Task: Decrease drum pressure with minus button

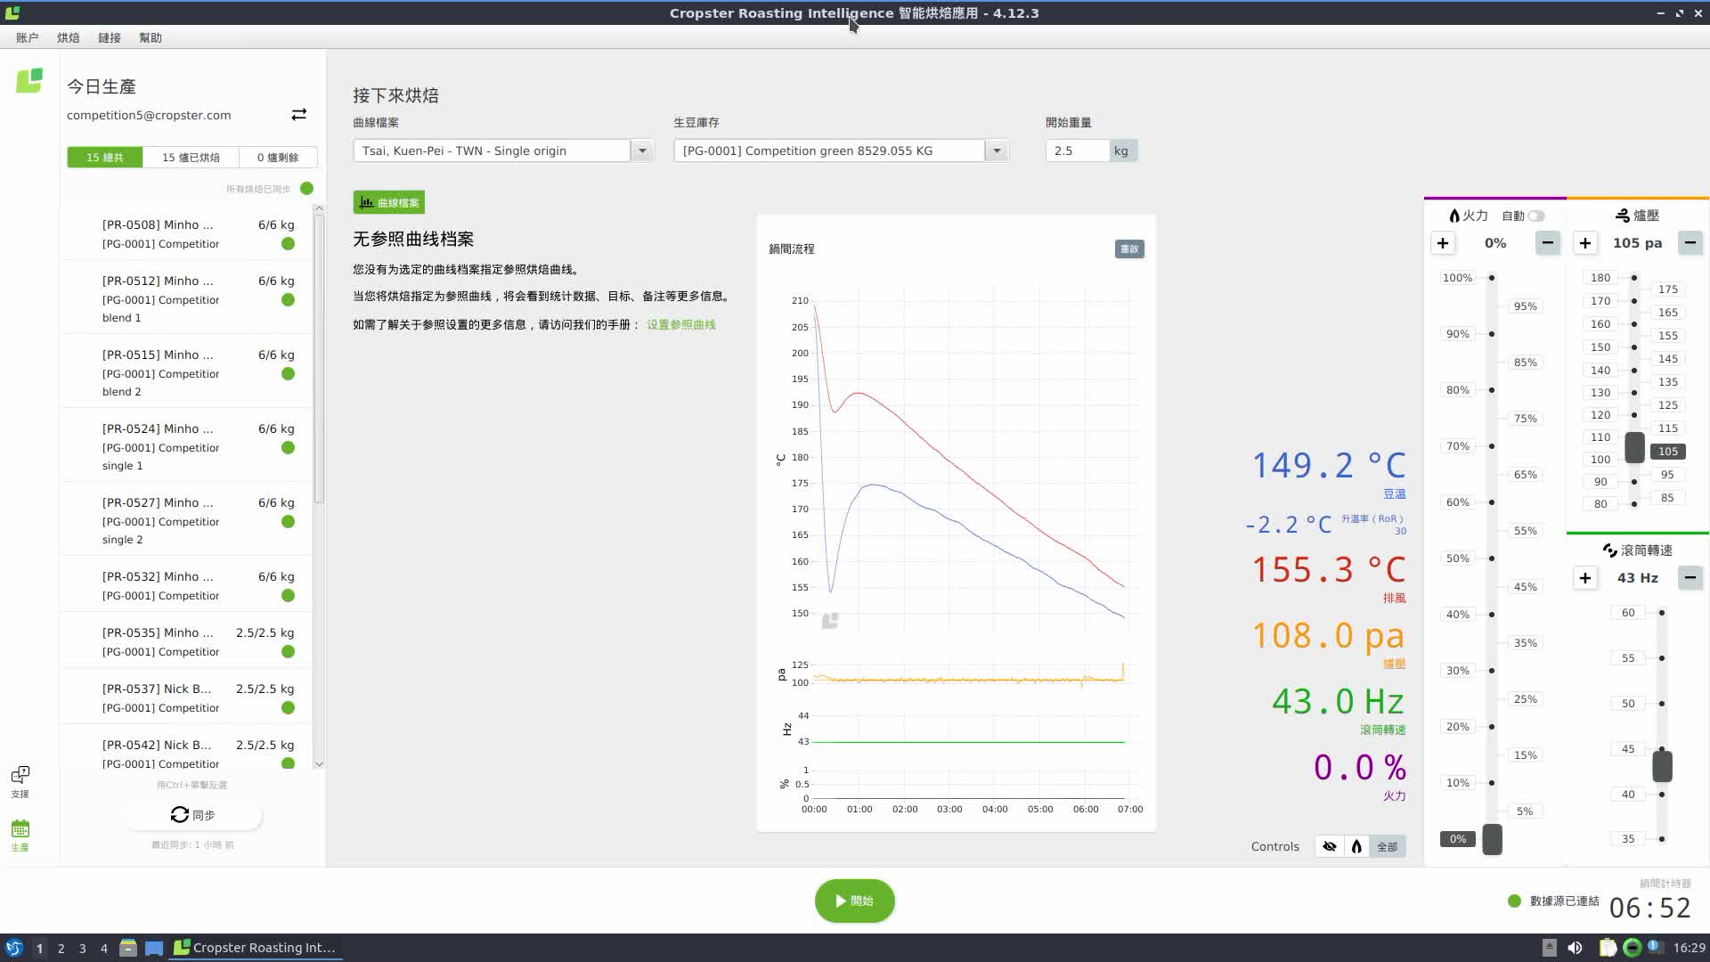Action: pos(1690,243)
